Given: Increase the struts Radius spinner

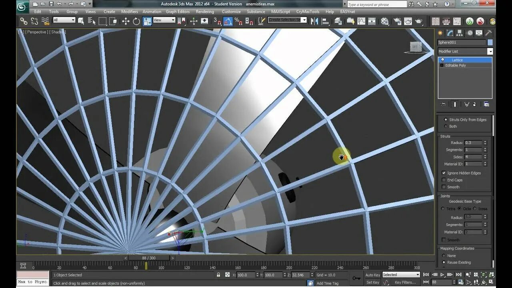Looking at the screenshot, I should (485, 142).
